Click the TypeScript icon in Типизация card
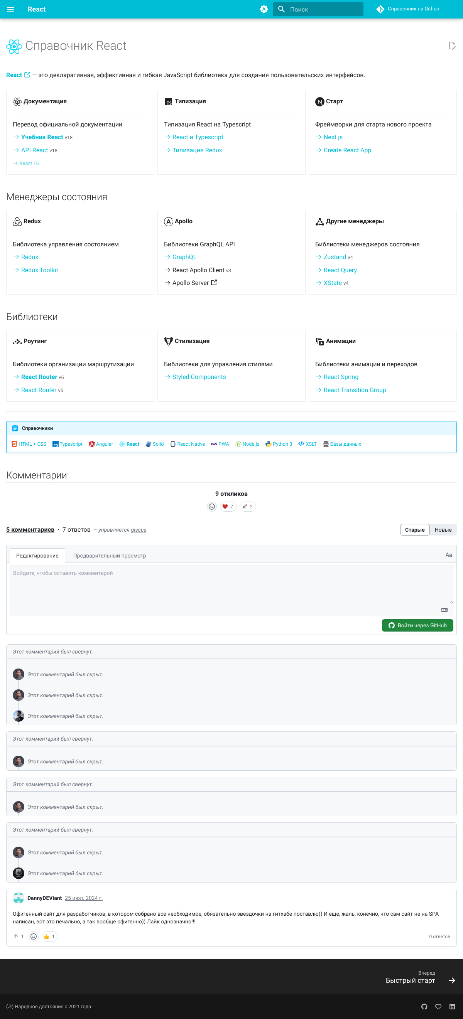The width and height of the screenshot is (463, 1019). point(169,102)
